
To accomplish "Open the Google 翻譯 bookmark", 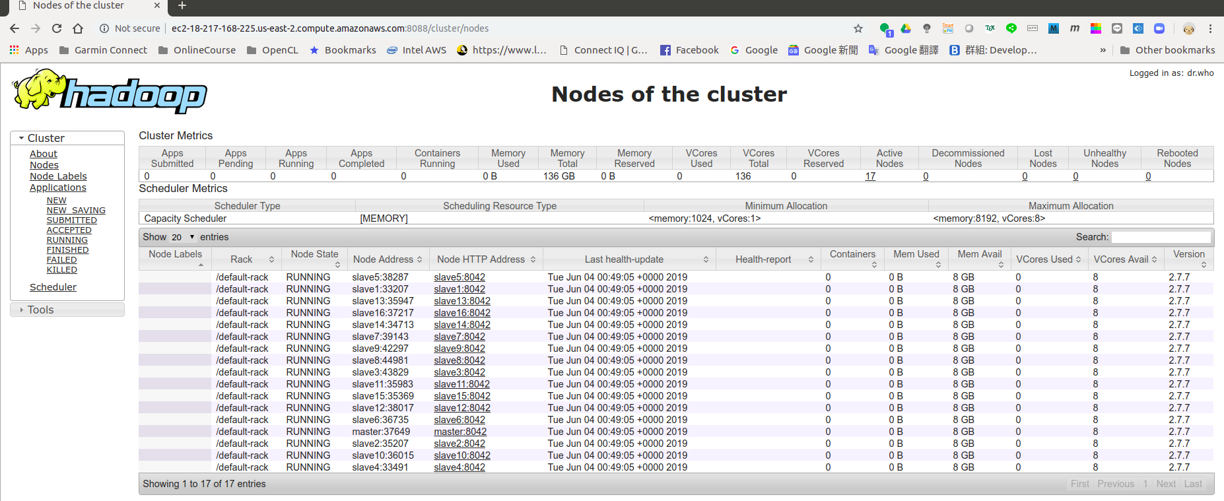I will coord(903,50).
